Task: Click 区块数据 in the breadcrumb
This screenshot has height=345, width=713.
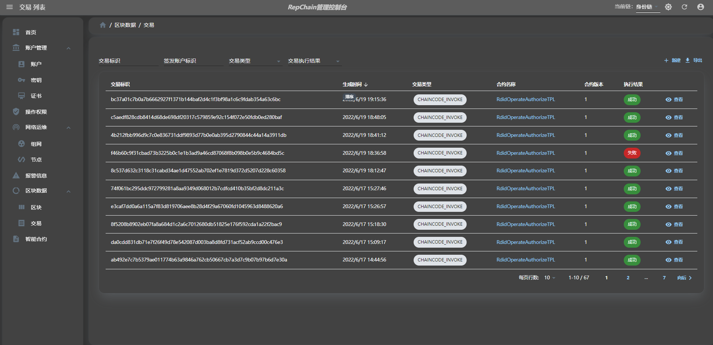Action: (125, 25)
